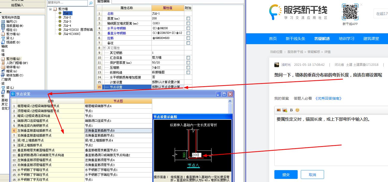Select 砌体加筋(Y) component type
This screenshot has width=388, height=182.
click(12, 75)
